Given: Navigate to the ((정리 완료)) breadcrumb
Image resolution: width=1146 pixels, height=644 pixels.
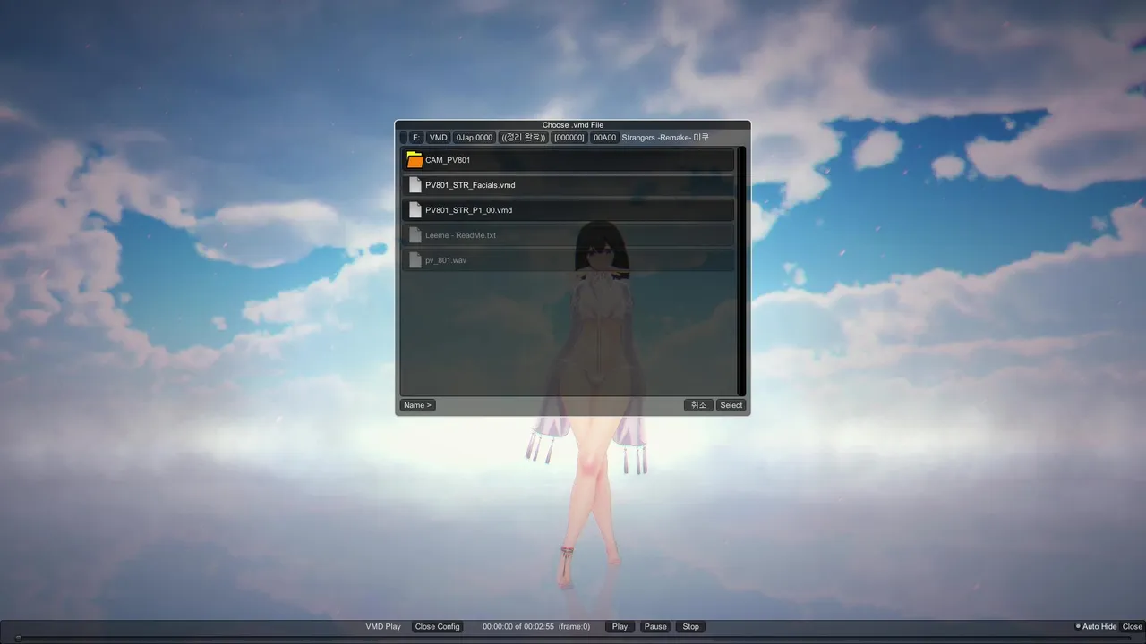Looking at the screenshot, I should [x=524, y=138].
